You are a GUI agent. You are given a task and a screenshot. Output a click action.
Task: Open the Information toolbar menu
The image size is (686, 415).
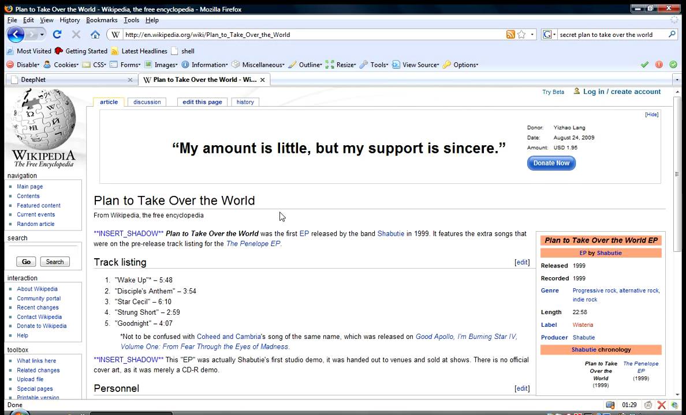tap(205, 65)
